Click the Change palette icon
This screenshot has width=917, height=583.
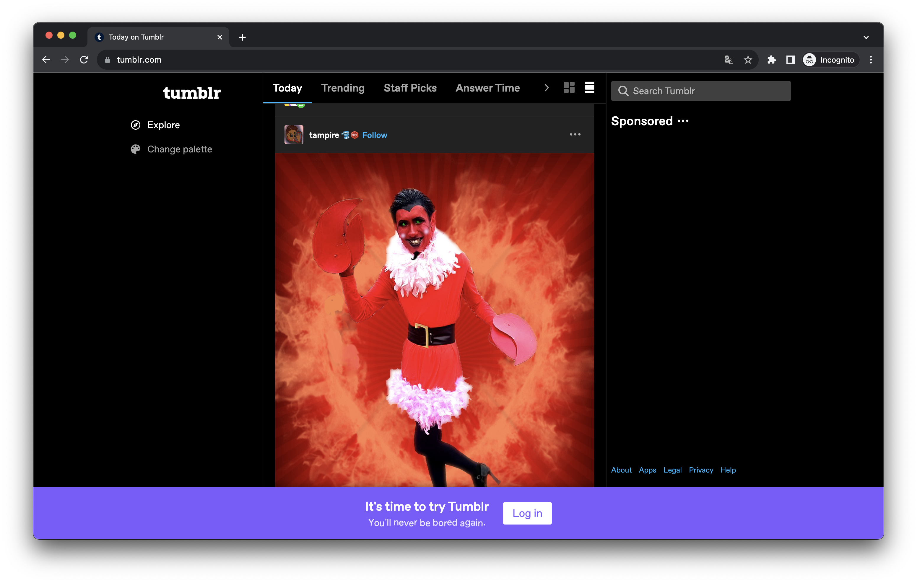tap(136, 149)
